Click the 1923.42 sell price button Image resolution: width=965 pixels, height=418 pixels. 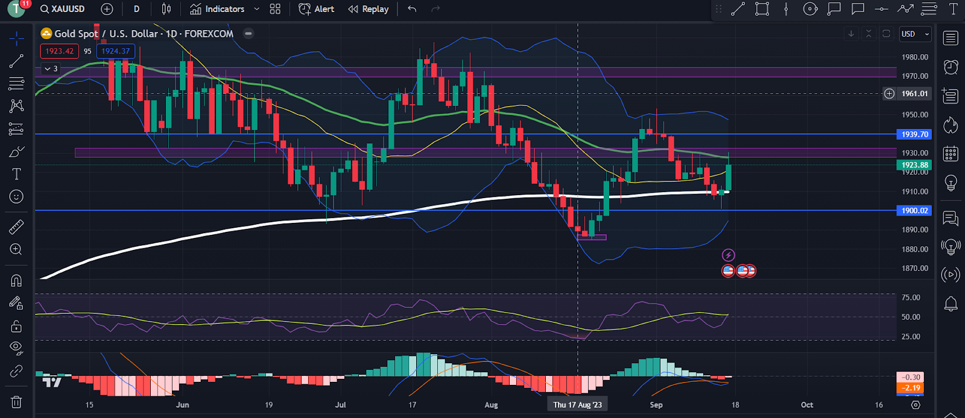(60, 51)
